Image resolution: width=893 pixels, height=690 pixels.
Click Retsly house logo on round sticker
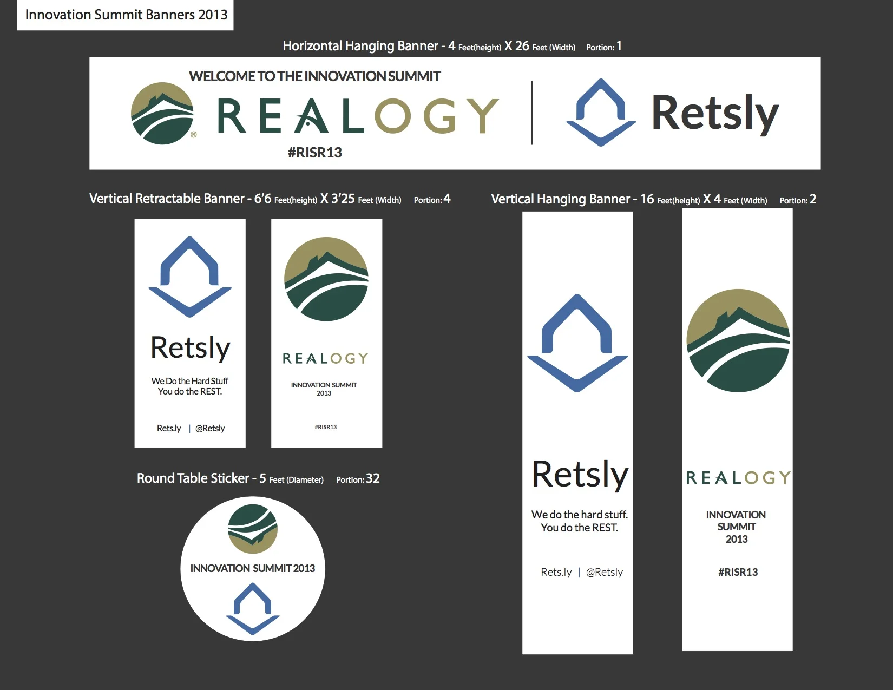pyautogui.click(x=253, y=609)
